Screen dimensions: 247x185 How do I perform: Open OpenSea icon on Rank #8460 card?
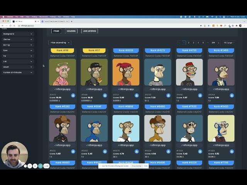(168, 151)
